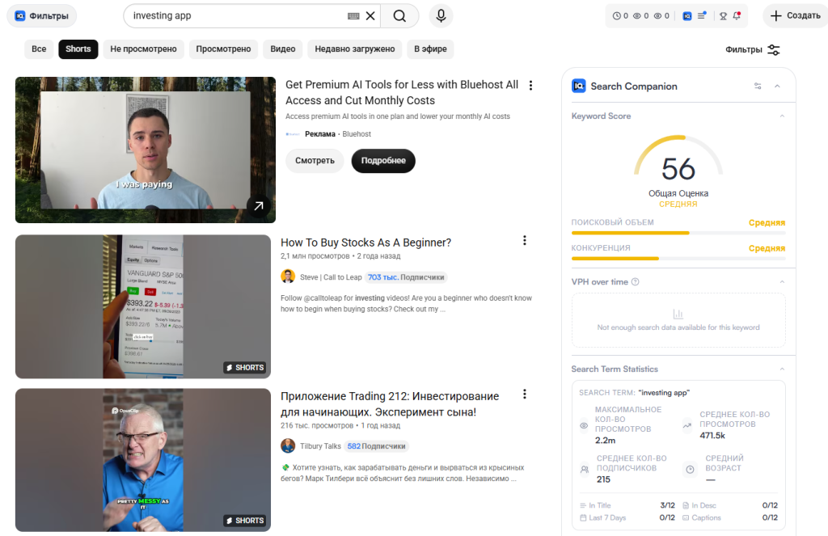Click the SHORTS badge on the stocks thumbnail

(245, 368)
